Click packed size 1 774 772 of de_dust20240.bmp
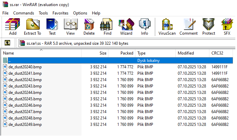The image size is (237, 140). coord(125,67)
